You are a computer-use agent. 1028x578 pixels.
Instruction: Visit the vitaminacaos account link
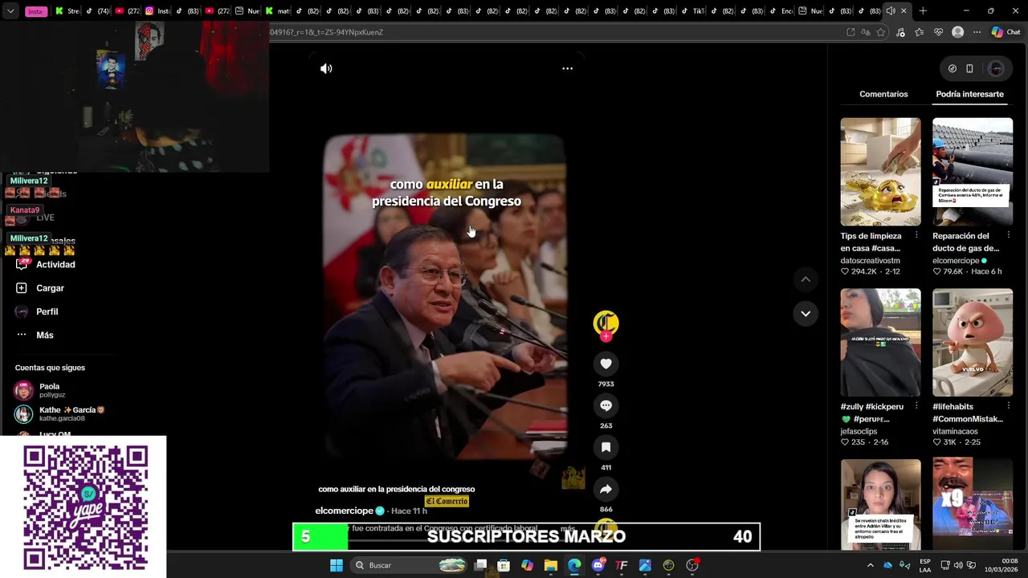[x=956, y=432]
